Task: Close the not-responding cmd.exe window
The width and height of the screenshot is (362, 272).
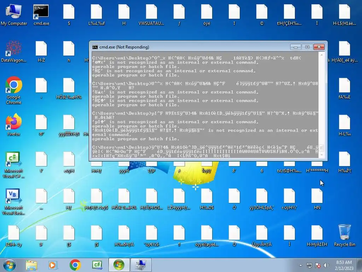Action: click(x=319, y=47)
